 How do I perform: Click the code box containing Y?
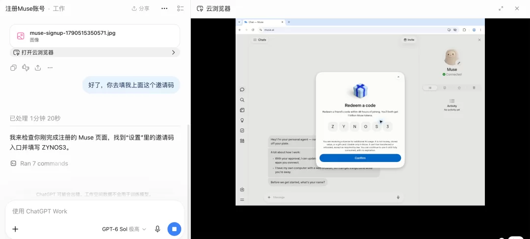[x=344, y=127]
